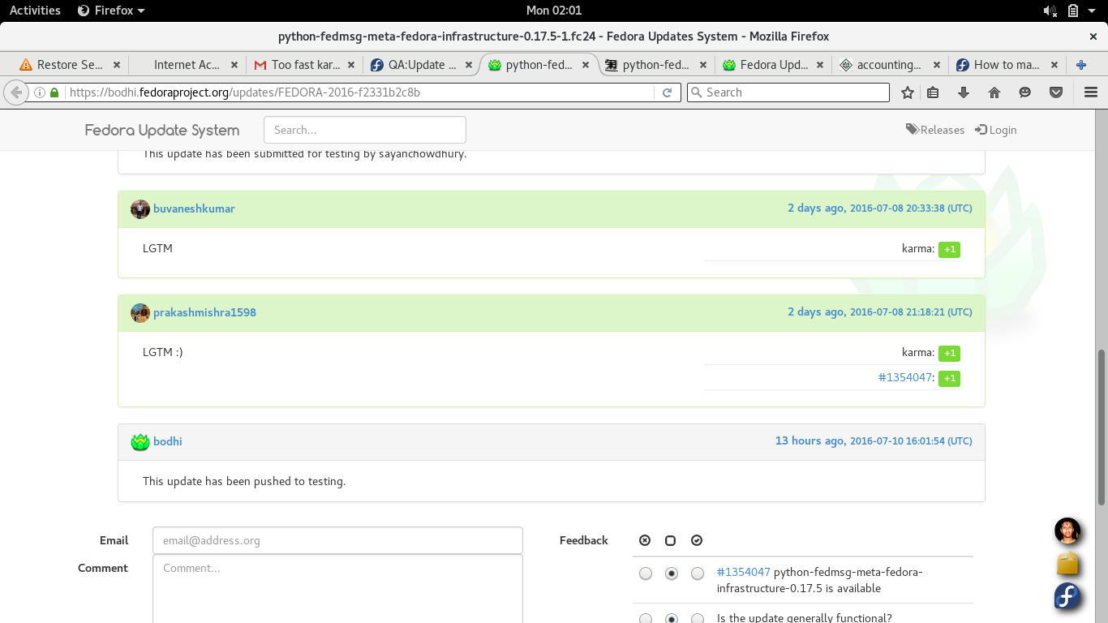Select negative radio for 'generally functional' question
1108x623 pixels.
click(646, 619)
